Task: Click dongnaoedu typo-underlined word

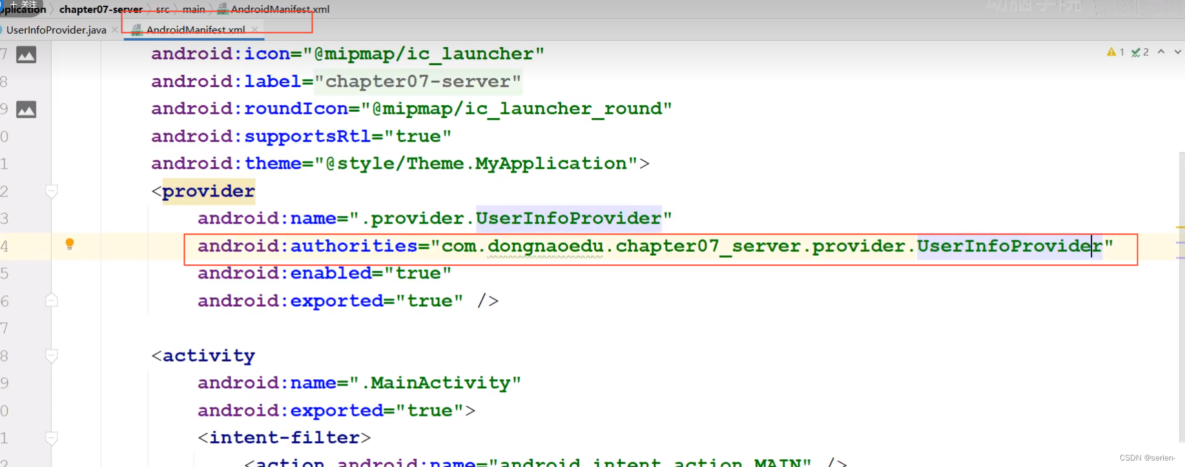Action: (x=545, y=246)
